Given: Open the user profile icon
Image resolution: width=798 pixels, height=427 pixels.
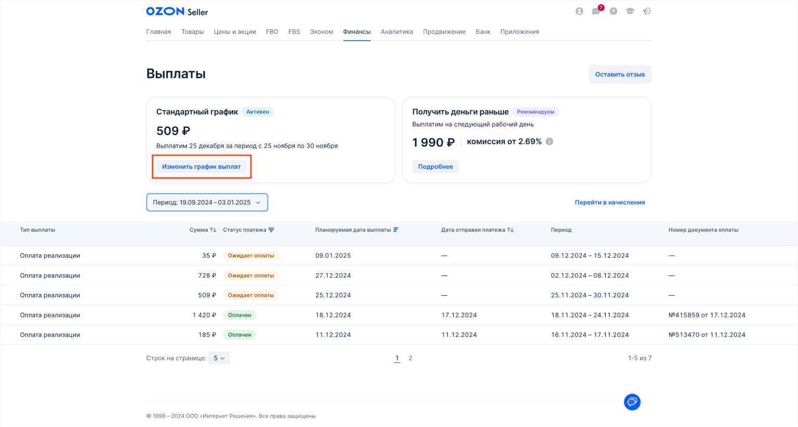Looking at the screenshot, I should pos(579,11).
